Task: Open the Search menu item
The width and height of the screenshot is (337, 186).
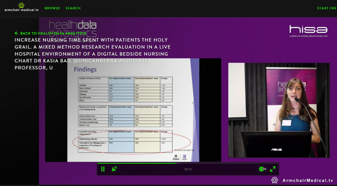Action: pyautogui.click(x=73, y=8)
